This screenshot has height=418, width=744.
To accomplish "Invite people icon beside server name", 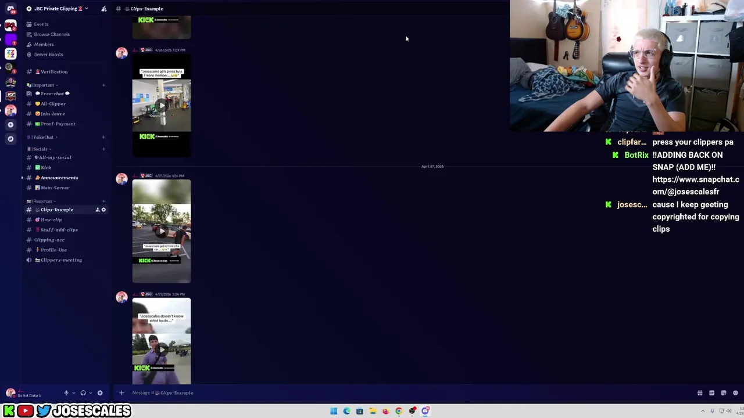I will point(104,9).
